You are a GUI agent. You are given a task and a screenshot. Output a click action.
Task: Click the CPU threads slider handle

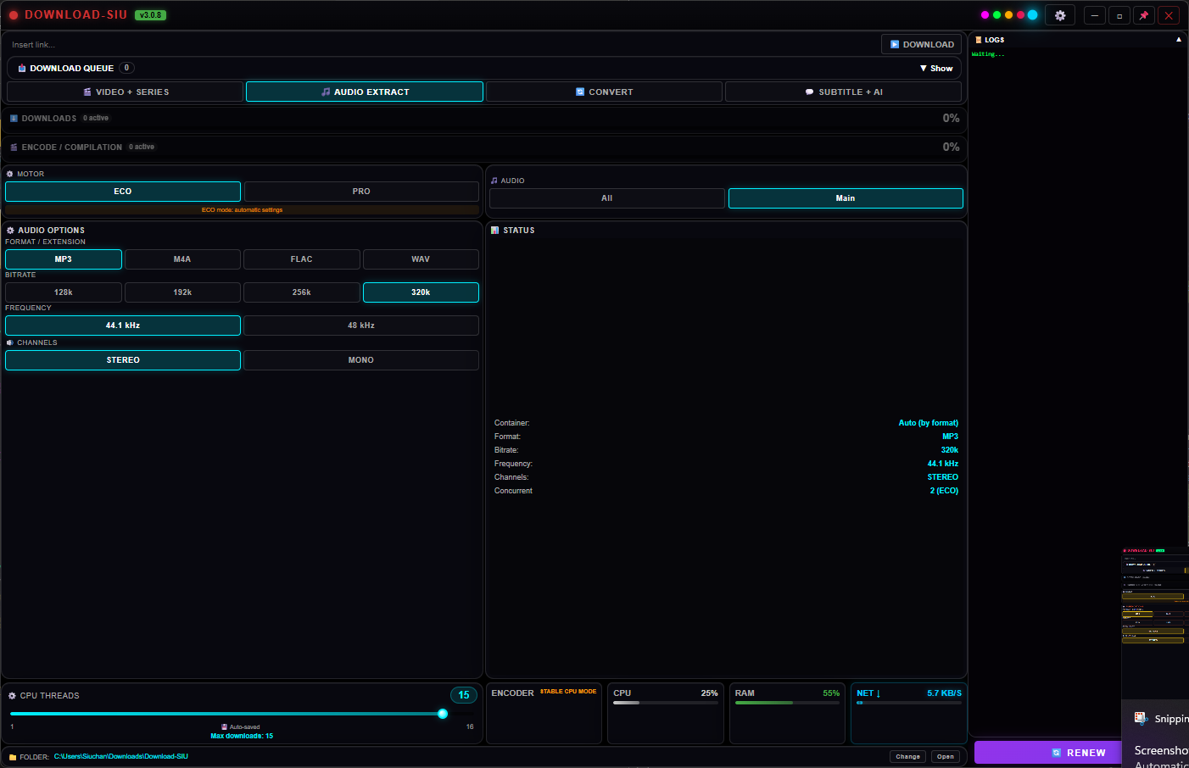[x=443, y=714]
